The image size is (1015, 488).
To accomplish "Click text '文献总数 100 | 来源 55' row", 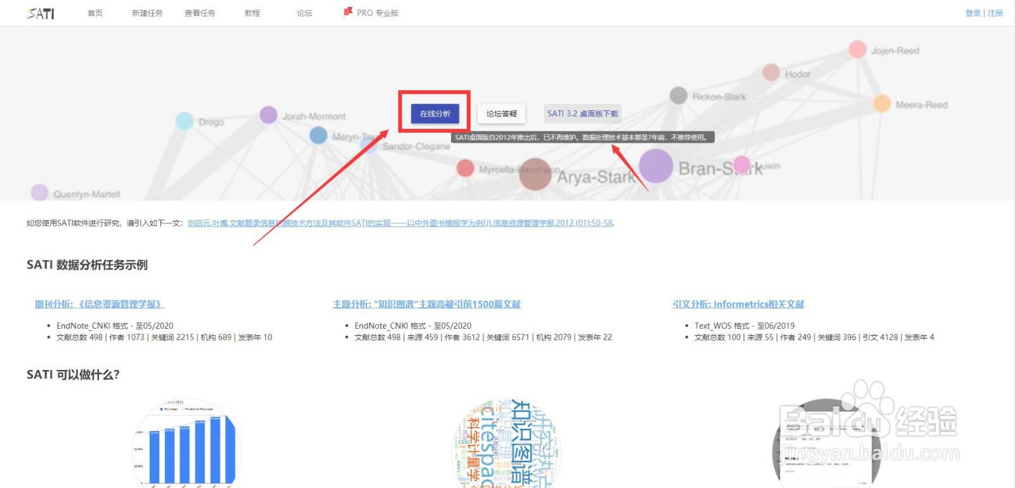I will click(815, 337).
